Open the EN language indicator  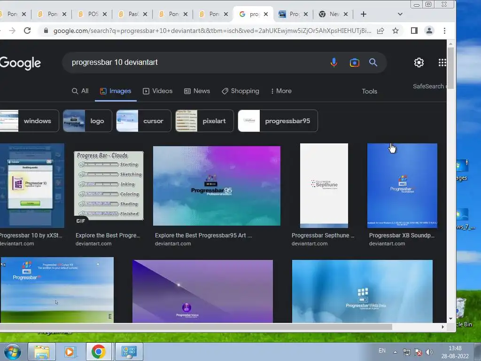coord(382,351)
